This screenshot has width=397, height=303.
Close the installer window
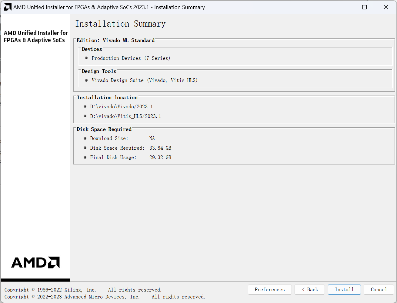click(x=385, y=7)
